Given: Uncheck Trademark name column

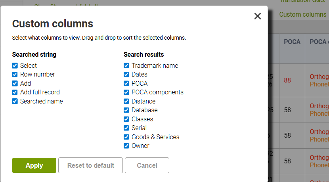Looking at the screenshot, I should [x=126, y=66].
